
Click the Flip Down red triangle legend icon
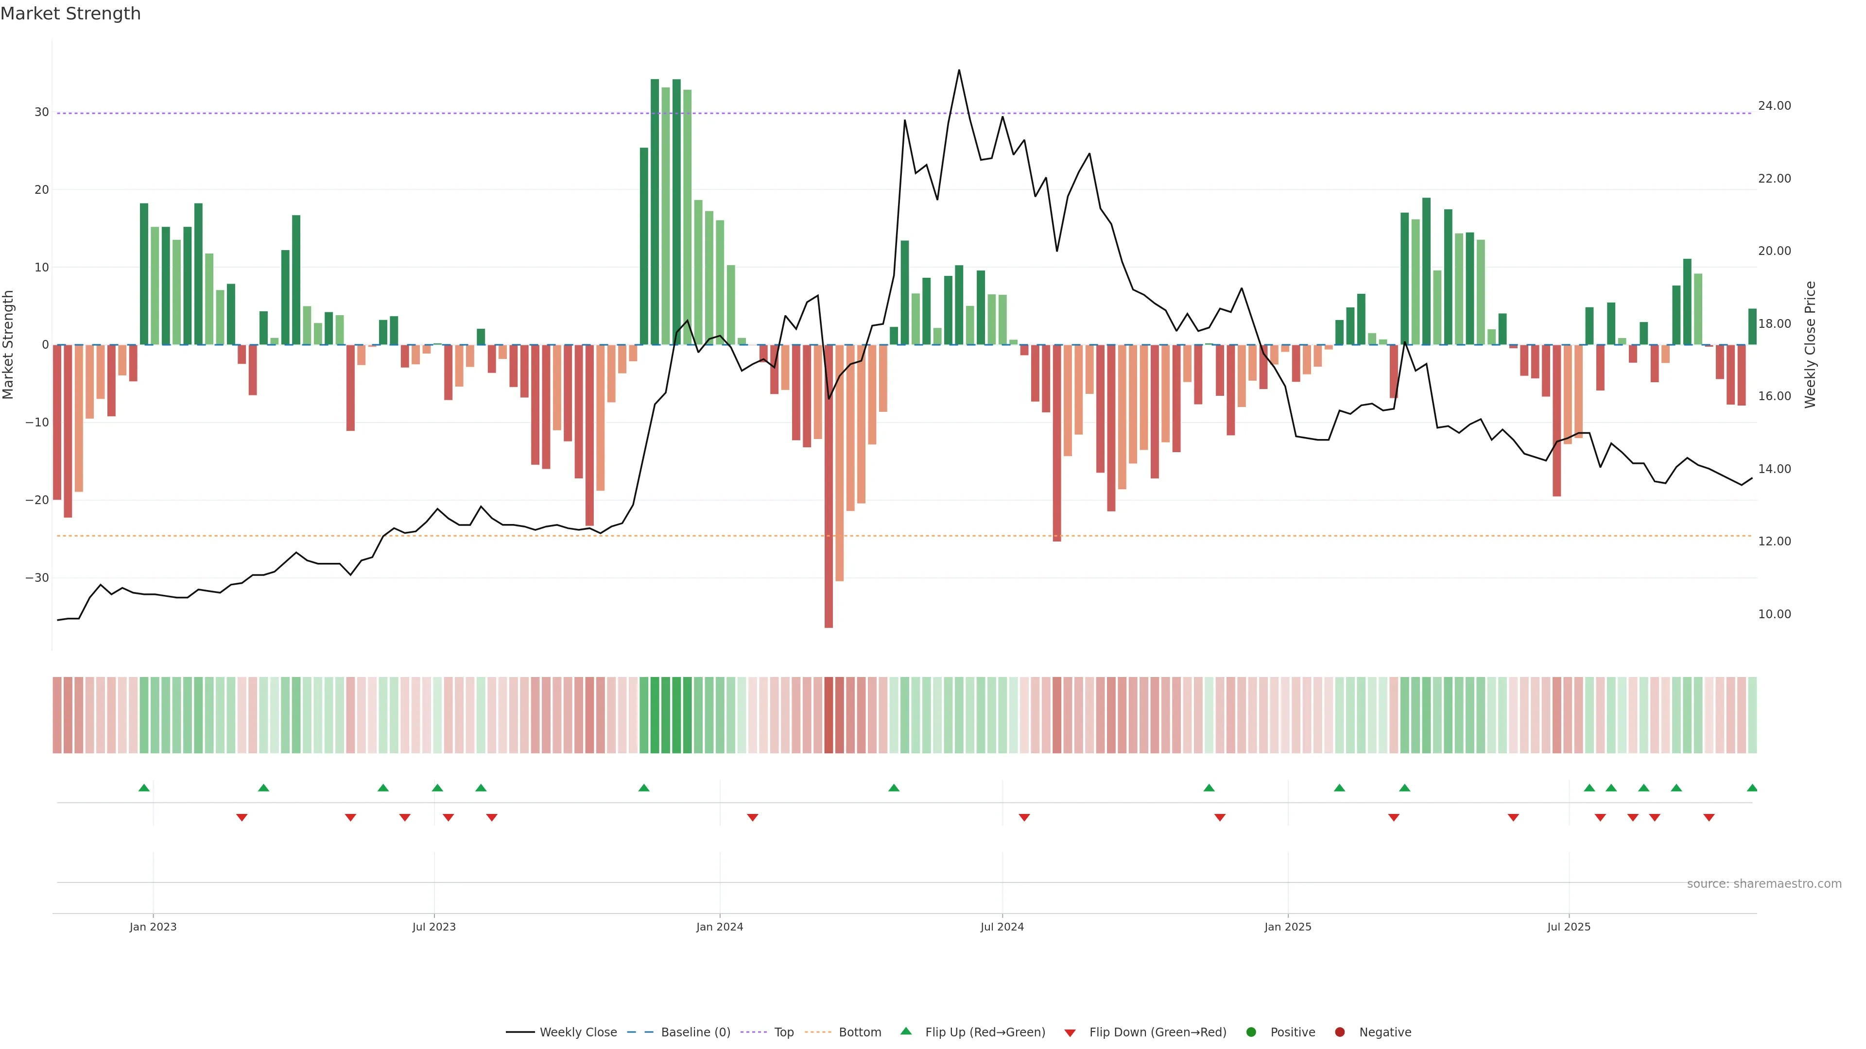[x=1070, y=1032]
